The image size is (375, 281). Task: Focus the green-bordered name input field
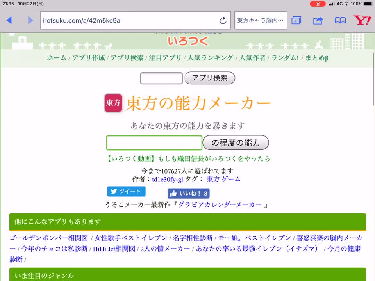(x=154, y=143)
